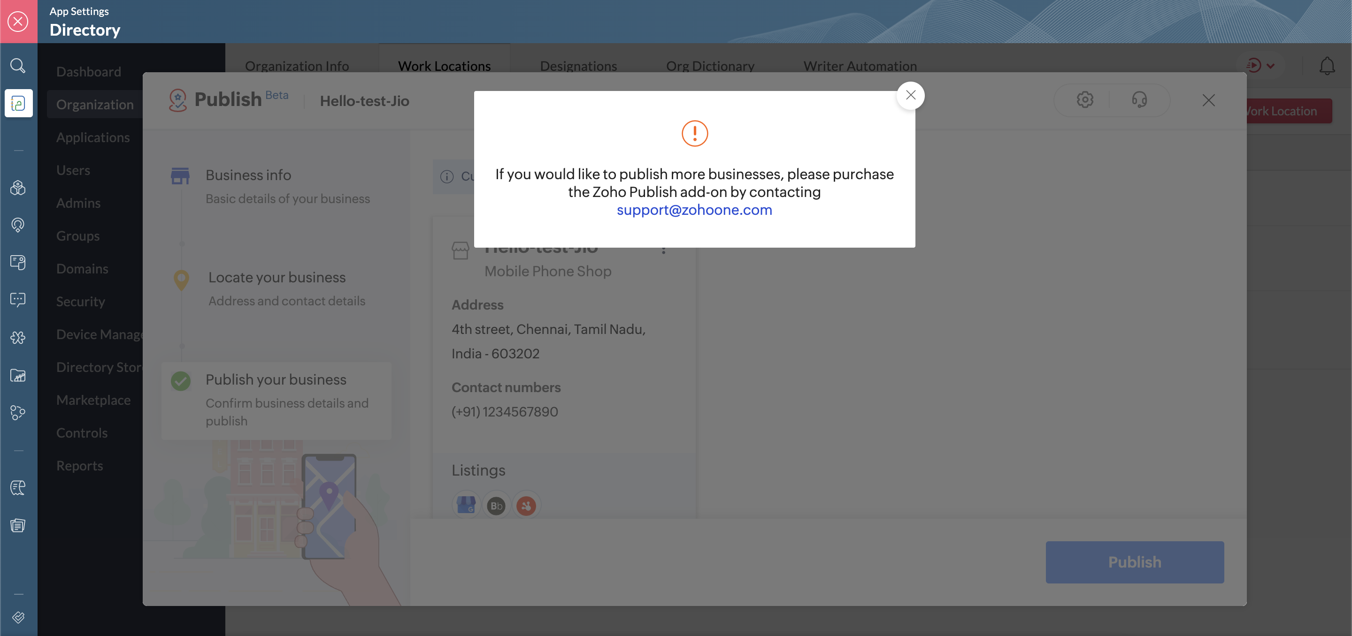
Task: Click the orange-red listing icon under Listings
Action: [526, 506]
